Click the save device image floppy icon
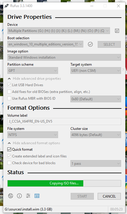The image size is (127, 214). pyautogui.click(x=117, y=31)
